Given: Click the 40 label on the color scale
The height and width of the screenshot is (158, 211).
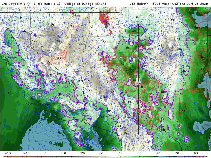Looking at the screenshot, I should 121,153.
